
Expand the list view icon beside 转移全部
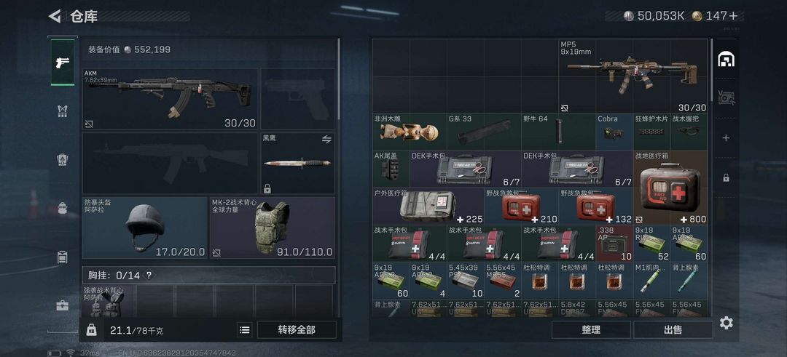[x=244, y=329]
